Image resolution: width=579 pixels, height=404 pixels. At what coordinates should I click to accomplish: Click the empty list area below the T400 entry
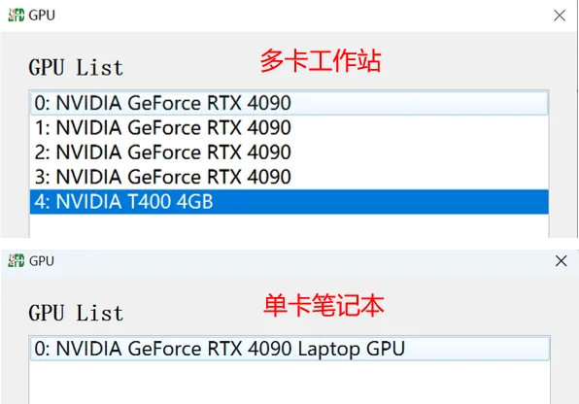[289, 225]
